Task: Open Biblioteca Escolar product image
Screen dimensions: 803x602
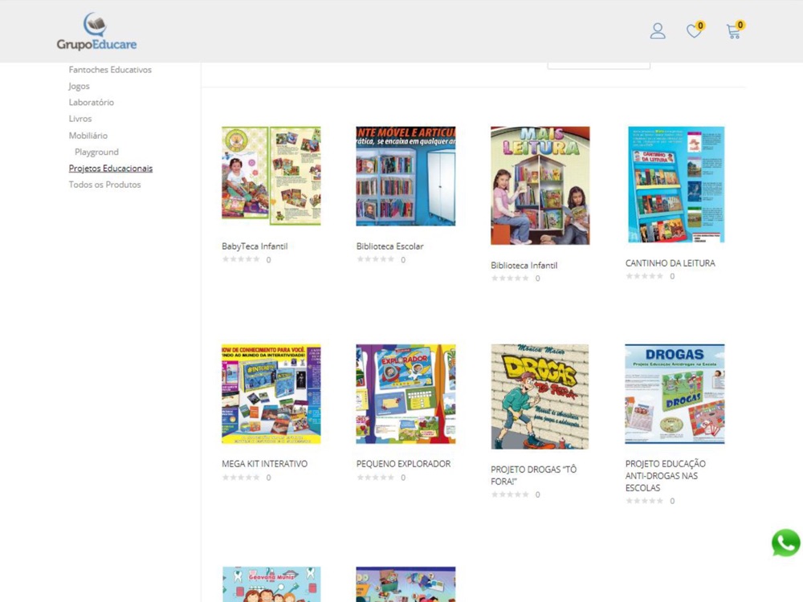Action: [406, 176]
